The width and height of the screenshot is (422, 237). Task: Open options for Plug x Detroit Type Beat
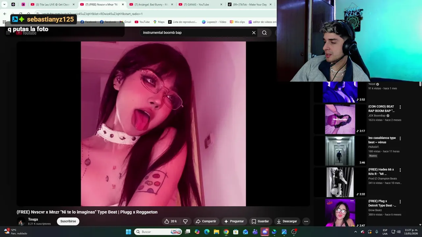pyautogui.click(x=400, y=202)
